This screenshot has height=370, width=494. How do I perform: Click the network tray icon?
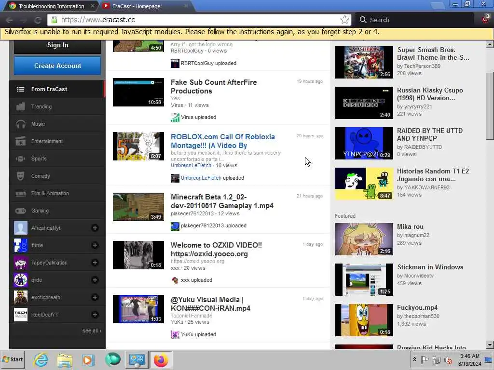(x=436, y=359)
